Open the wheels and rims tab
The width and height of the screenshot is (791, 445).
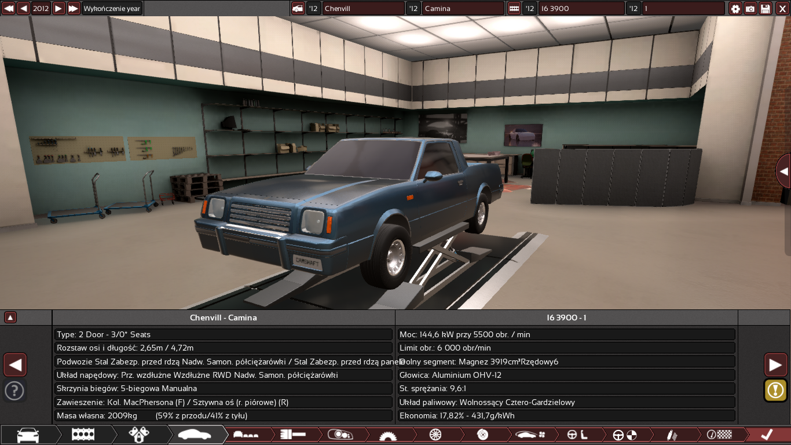tap(435, 435)
